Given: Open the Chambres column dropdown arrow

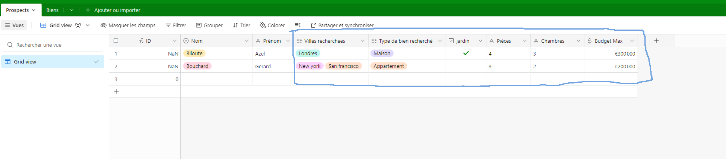Looking at the screenshot, I should (x=578, y=41).
